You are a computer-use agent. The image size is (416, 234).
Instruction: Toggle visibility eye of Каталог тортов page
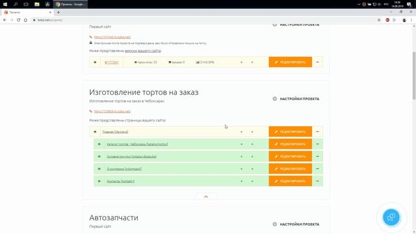[99, 144]
